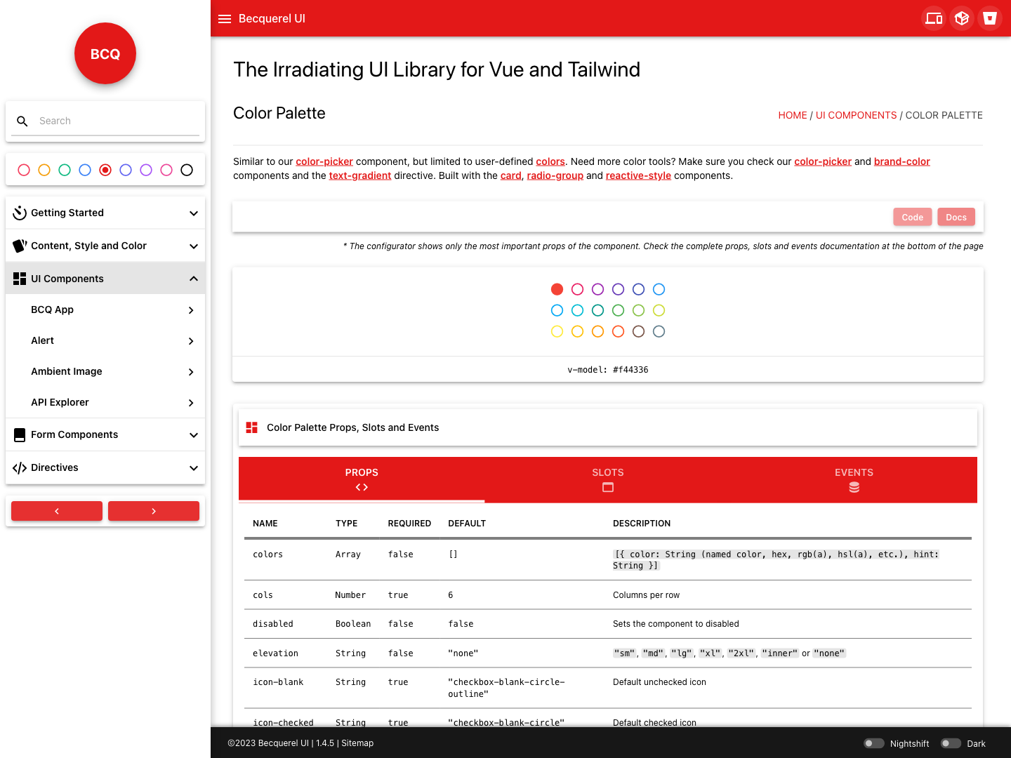Open the brand-color link
The height and width of the screenshot is (758, 1011).
(x=901, y=161)
